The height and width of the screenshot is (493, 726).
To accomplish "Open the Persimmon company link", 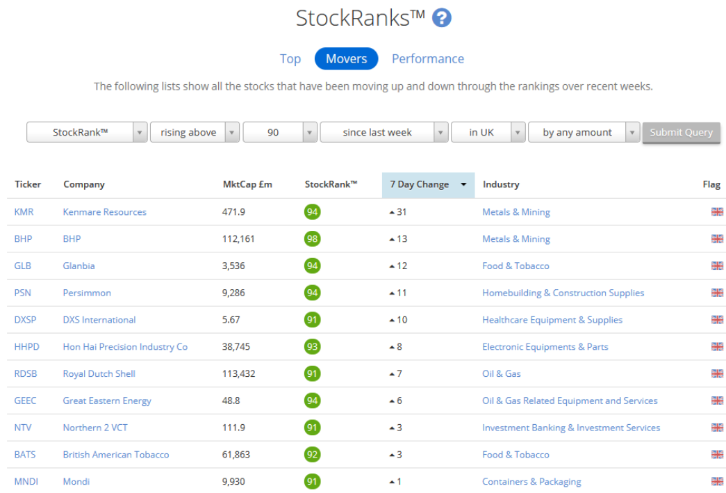I will point(87,293).
